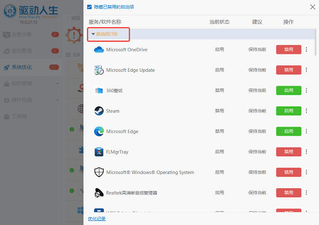Click the Microsoft OneDrive cloud icon

point(99,49)
